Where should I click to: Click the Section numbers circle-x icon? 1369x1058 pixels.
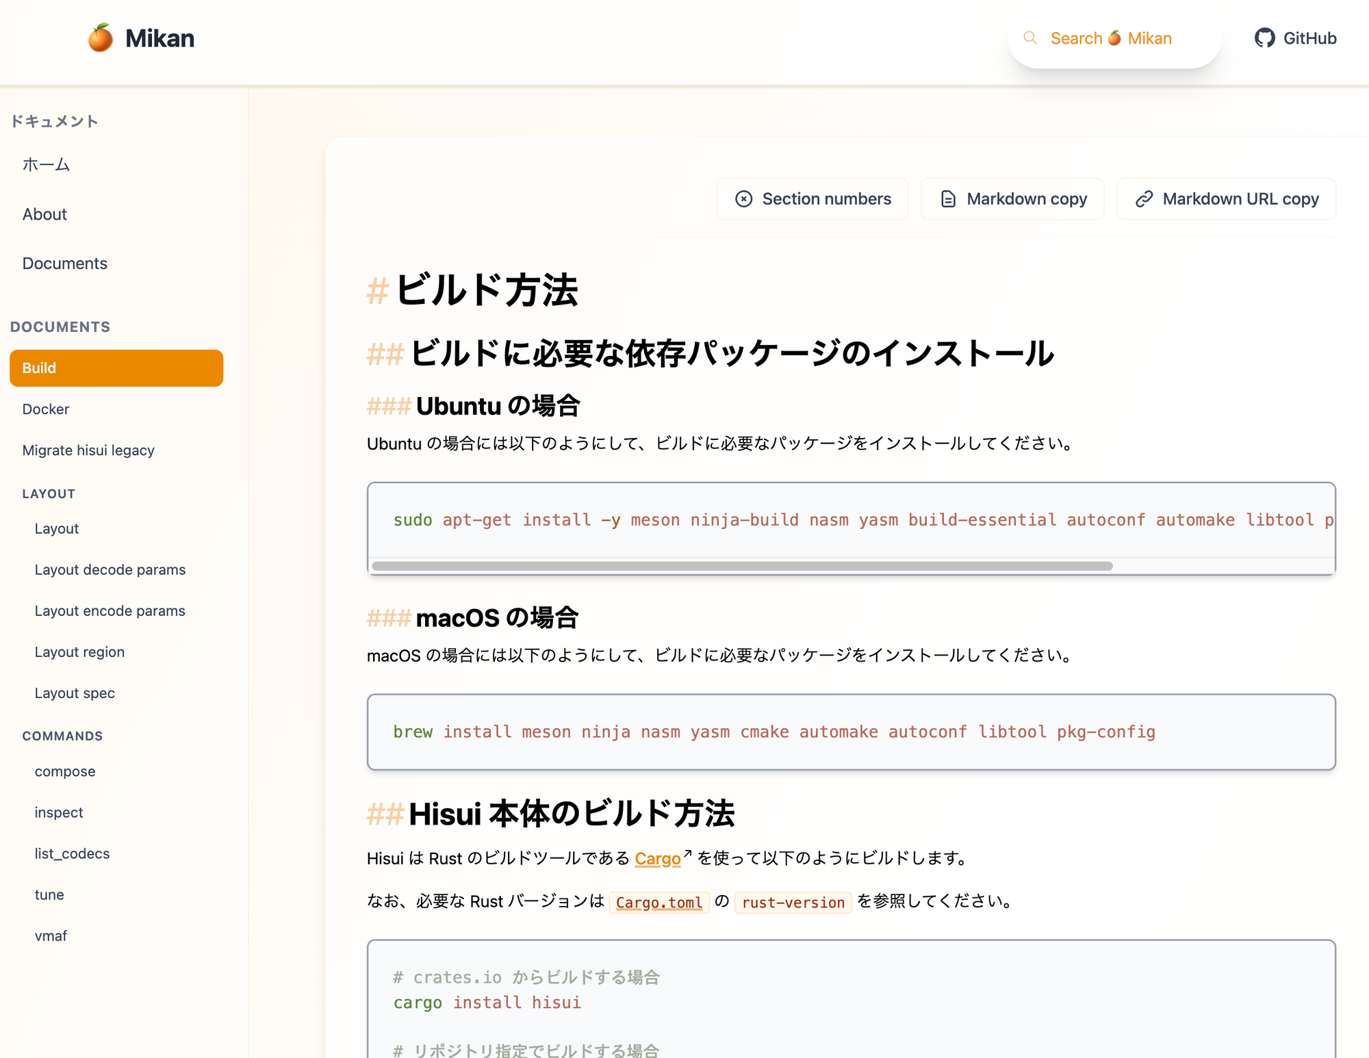coord(743,199)
